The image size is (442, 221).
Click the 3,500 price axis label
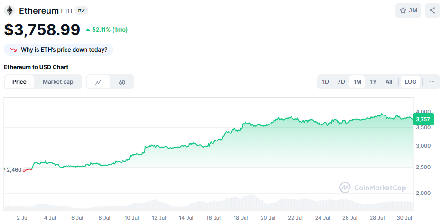coord(423,127)
